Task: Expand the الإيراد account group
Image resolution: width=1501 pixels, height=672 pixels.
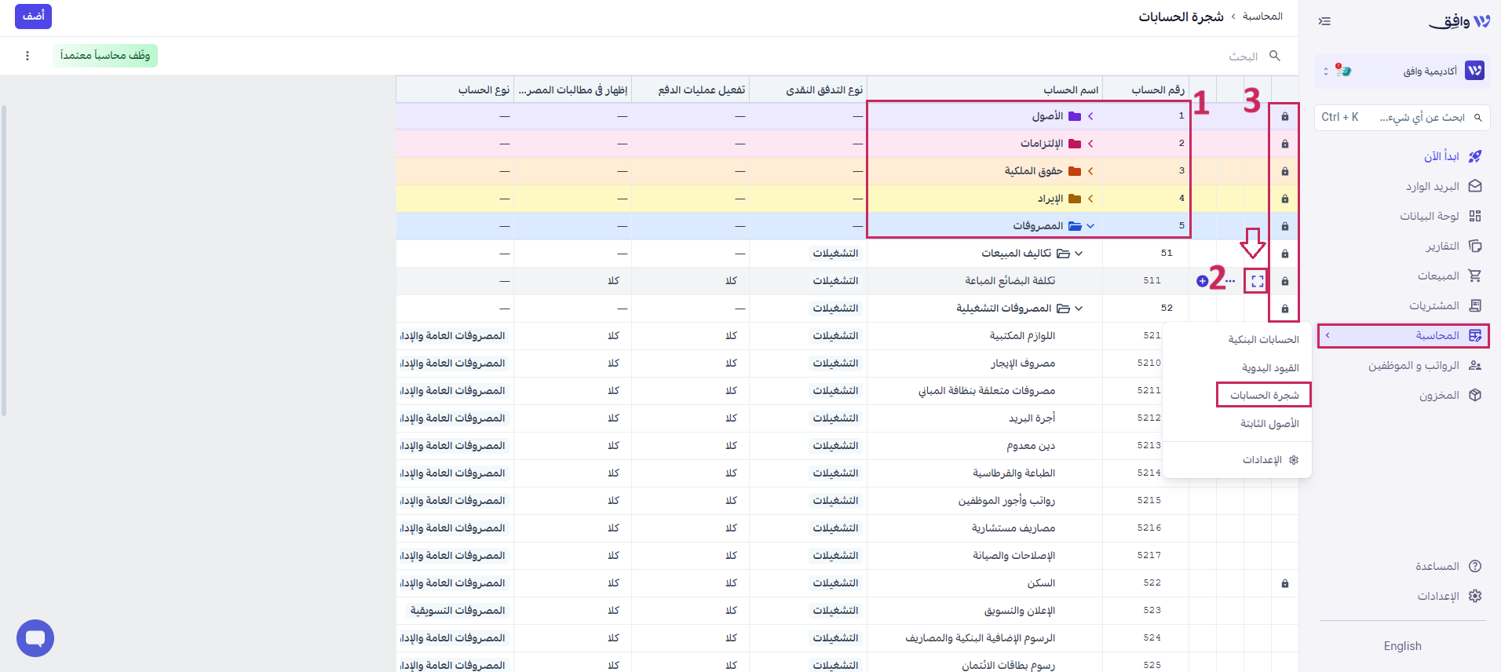Action: click(1090, 199)
